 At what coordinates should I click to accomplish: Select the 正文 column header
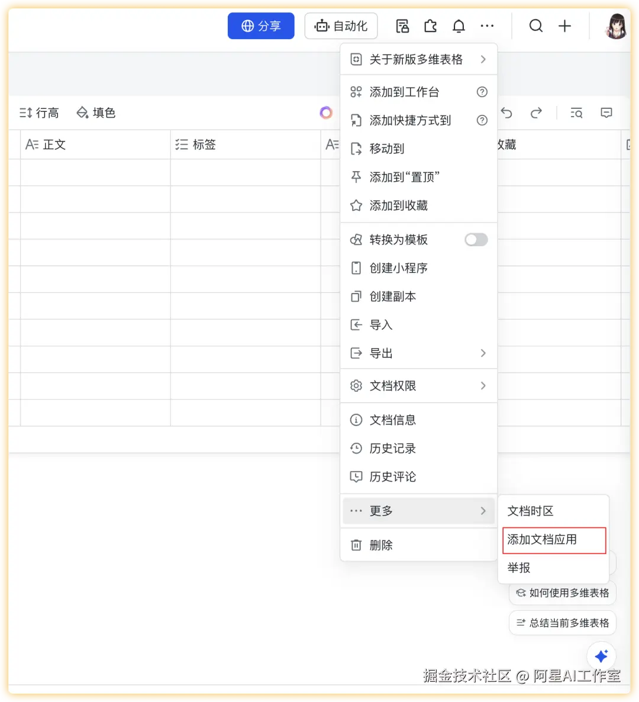[95, 144]
